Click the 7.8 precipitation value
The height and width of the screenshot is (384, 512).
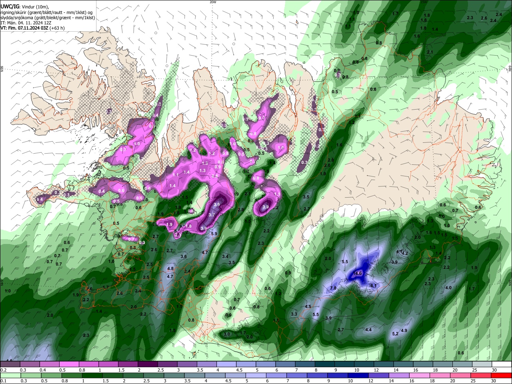tap(333, 288)
